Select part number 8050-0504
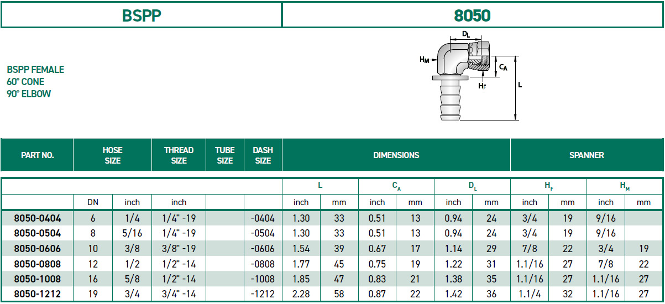The image size is (665, 304). [38, 233]
